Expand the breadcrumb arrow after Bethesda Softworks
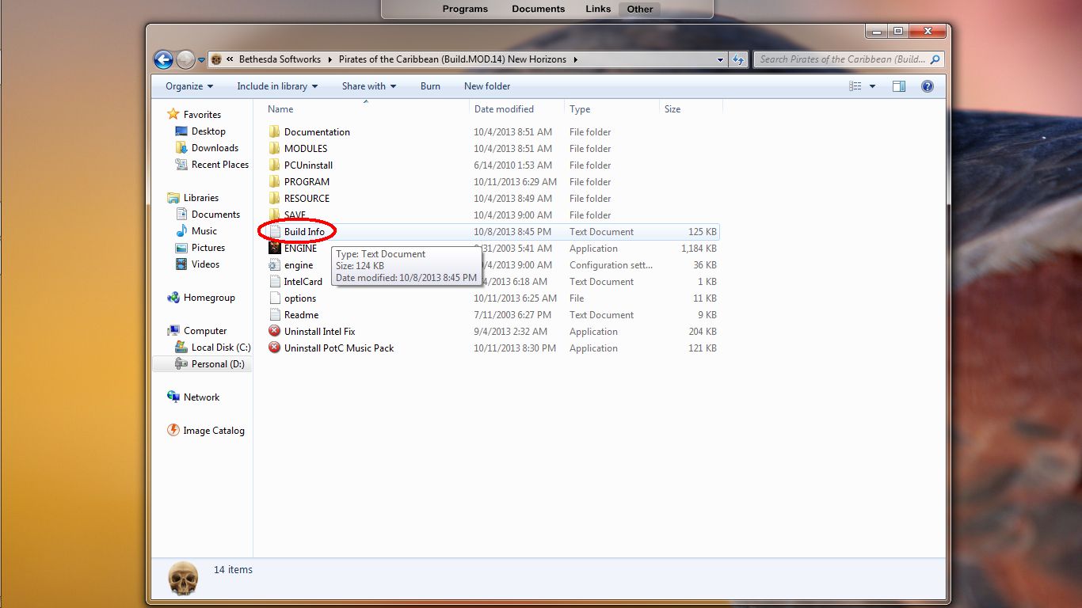The image size is (1082, 608). [x=330, y=59]
